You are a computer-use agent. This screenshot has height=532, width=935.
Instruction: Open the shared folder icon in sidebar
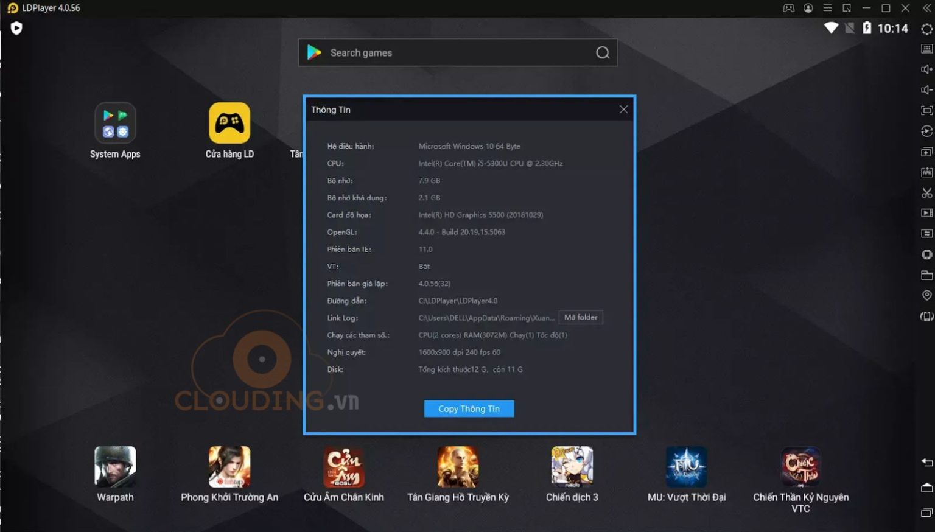pos(926,275)
